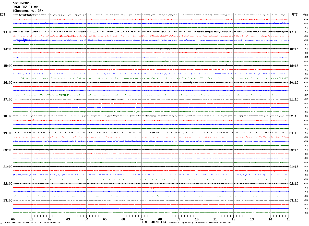309x226 pixels.
Task: Click the 00:15 UTC row label
Action: pyautogui.click(x=294, y=150)
